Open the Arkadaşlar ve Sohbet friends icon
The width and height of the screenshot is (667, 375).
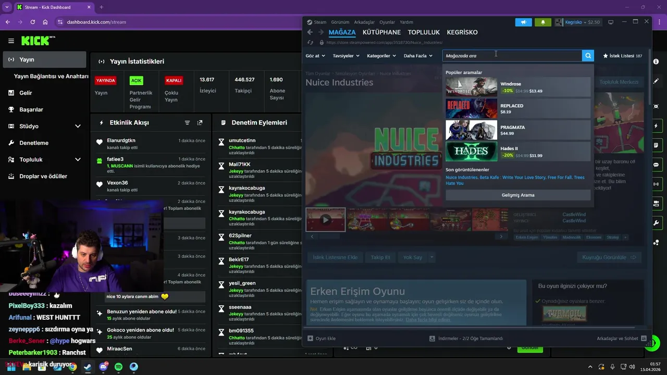point(644,339)
